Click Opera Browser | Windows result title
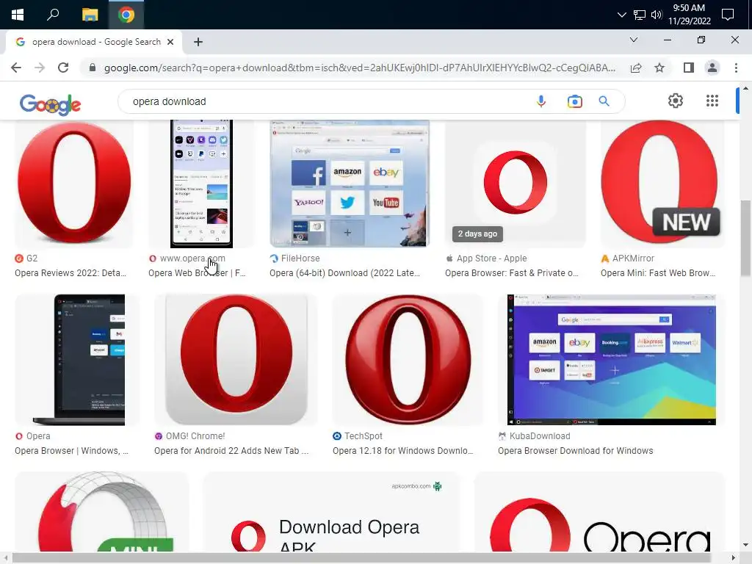Viewport: 752px width, 564px height. click(71, 451)
